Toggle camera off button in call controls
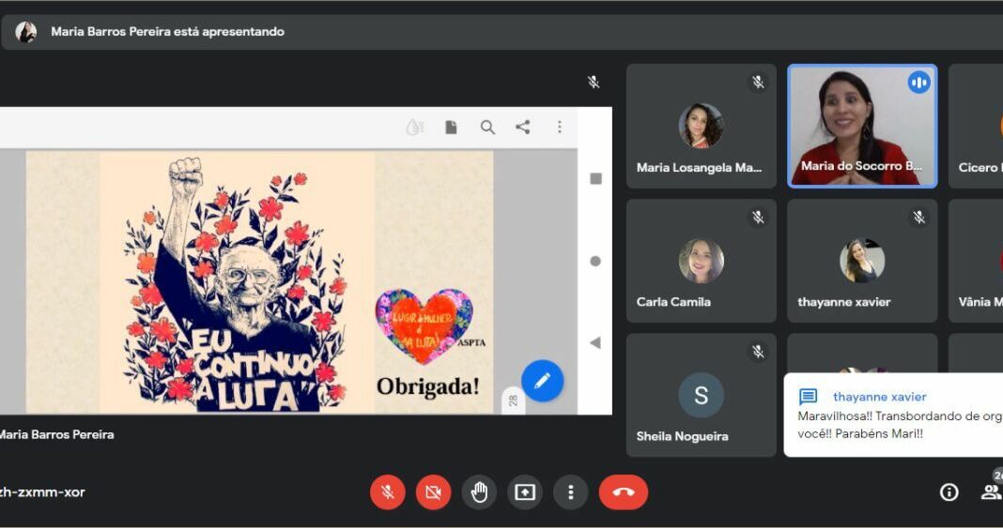1003x528 pixels. [x=433, y=492]
